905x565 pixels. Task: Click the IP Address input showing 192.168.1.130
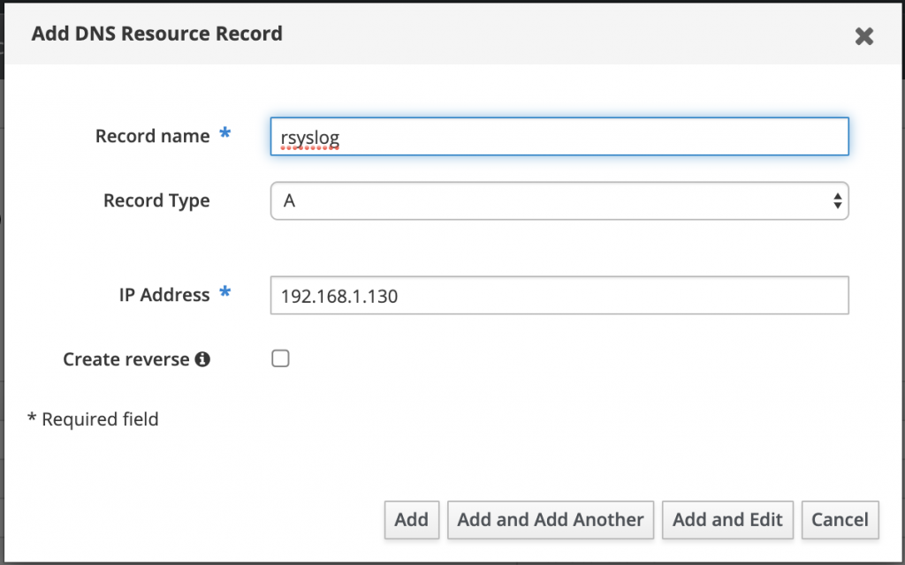click(x=559, y=295)
